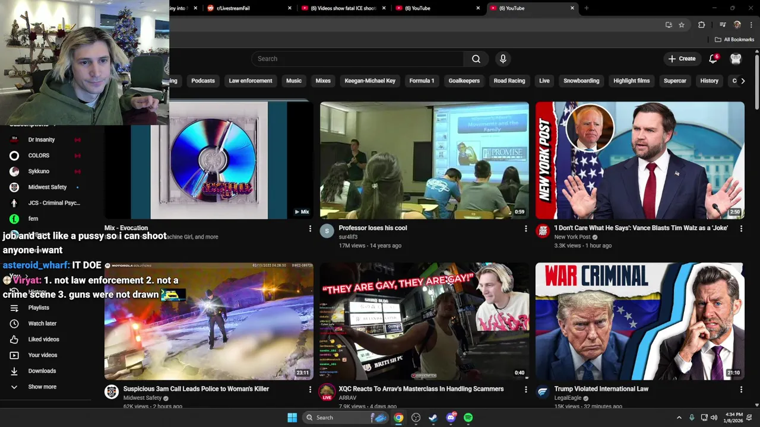Choose the Formula 1 chip
The image size is (760, 427).
coord(422,81)
